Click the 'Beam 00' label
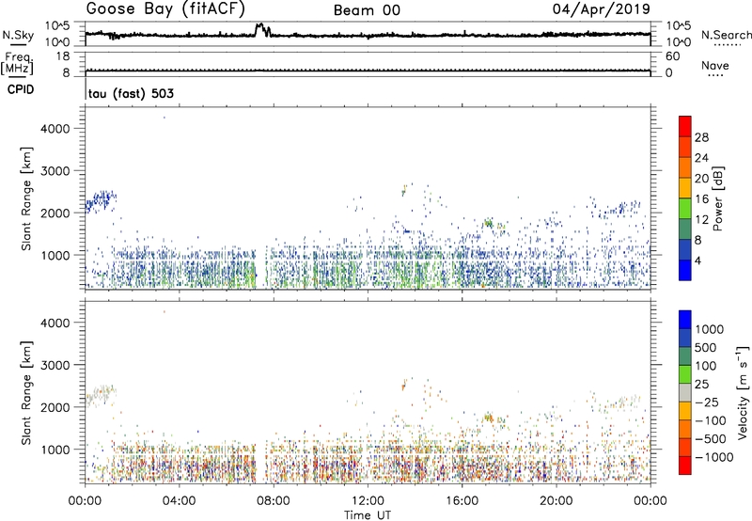This screenshot has width=752, height=521. tap(367, 10)
